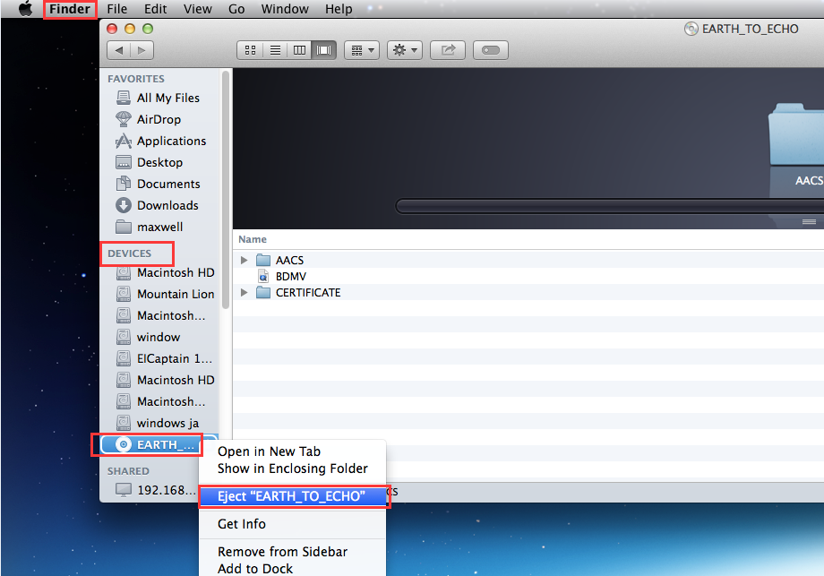Open Desktop from the sidebar
824x576 pixels.
(x=159, y=163)
